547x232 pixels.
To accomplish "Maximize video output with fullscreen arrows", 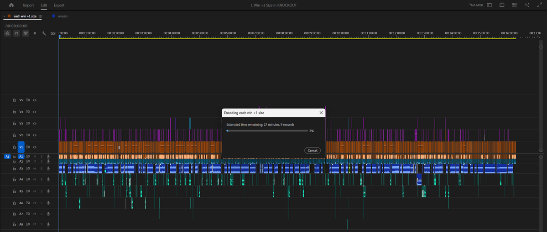I will point(539,5).
